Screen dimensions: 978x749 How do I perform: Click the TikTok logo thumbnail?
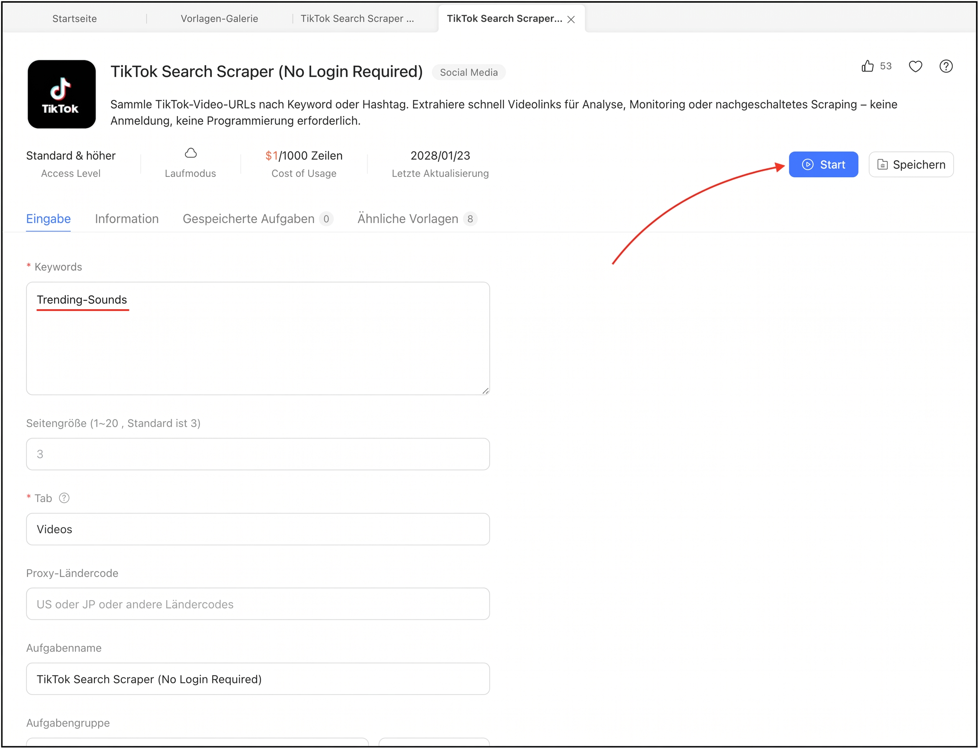[61, 94]
